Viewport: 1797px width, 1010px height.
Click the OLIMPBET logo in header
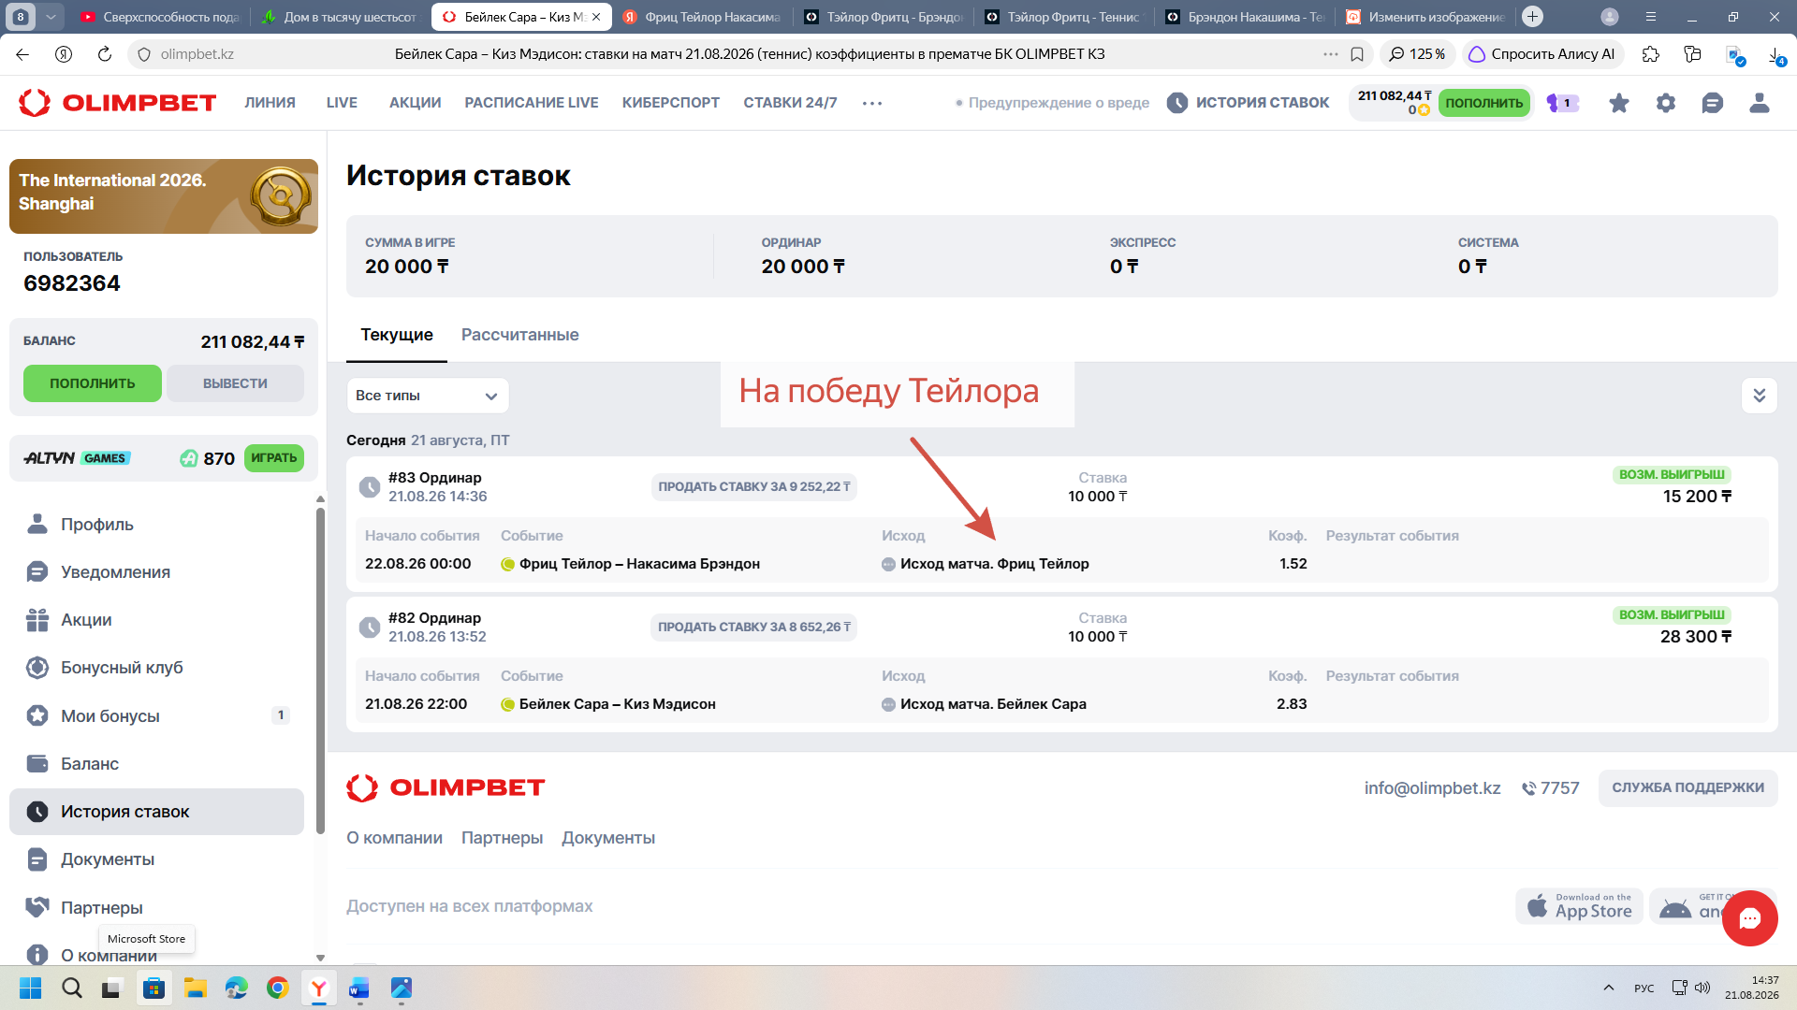tap(117, 103)
